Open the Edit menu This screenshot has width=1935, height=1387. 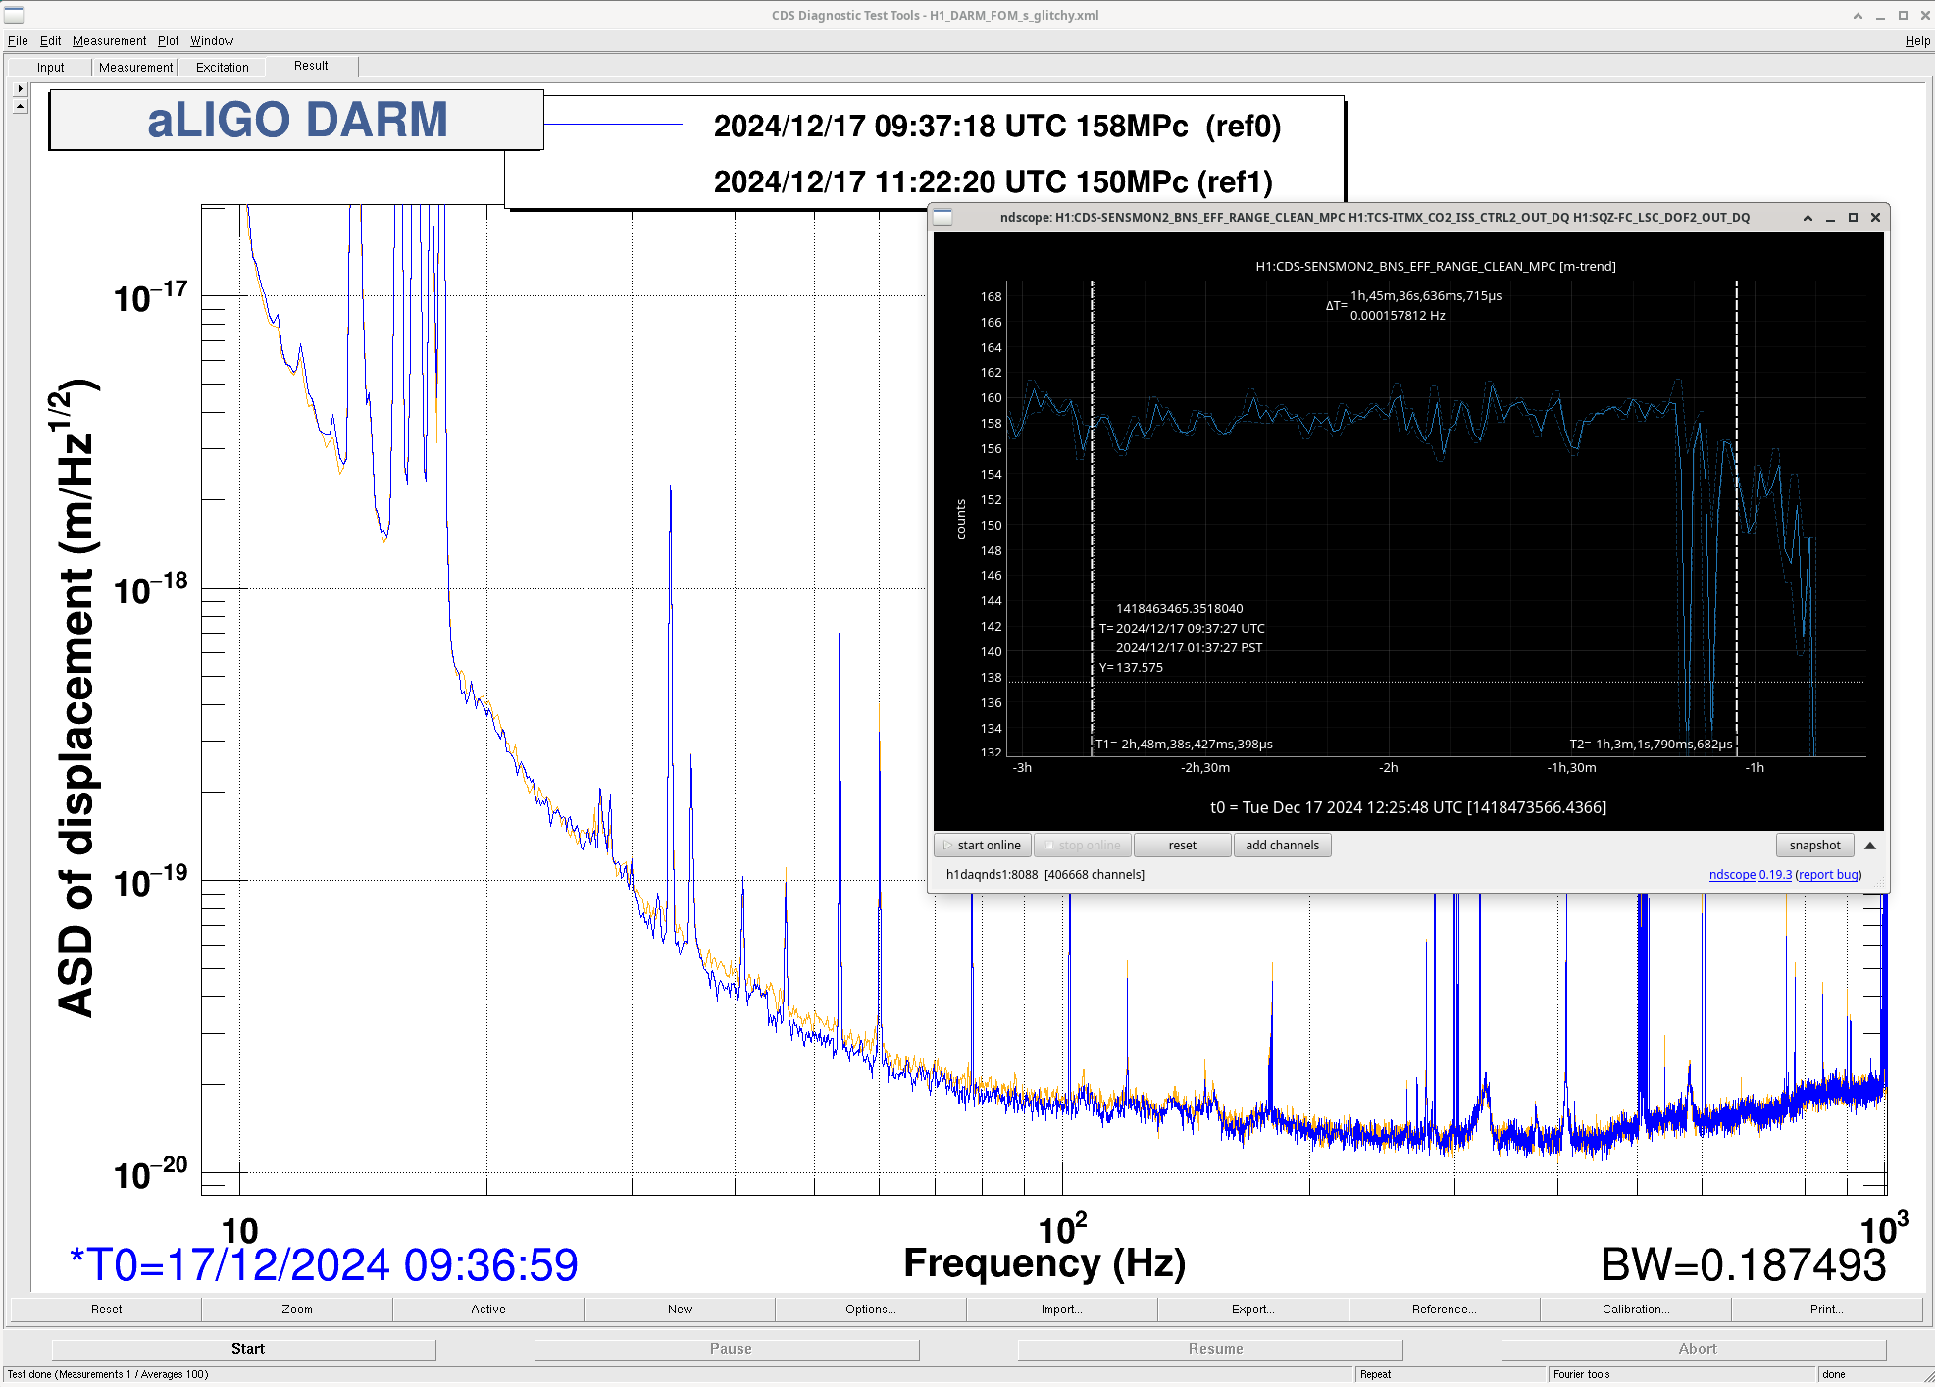pos(50,41)
